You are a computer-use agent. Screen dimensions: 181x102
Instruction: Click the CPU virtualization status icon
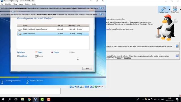(91, 87)
